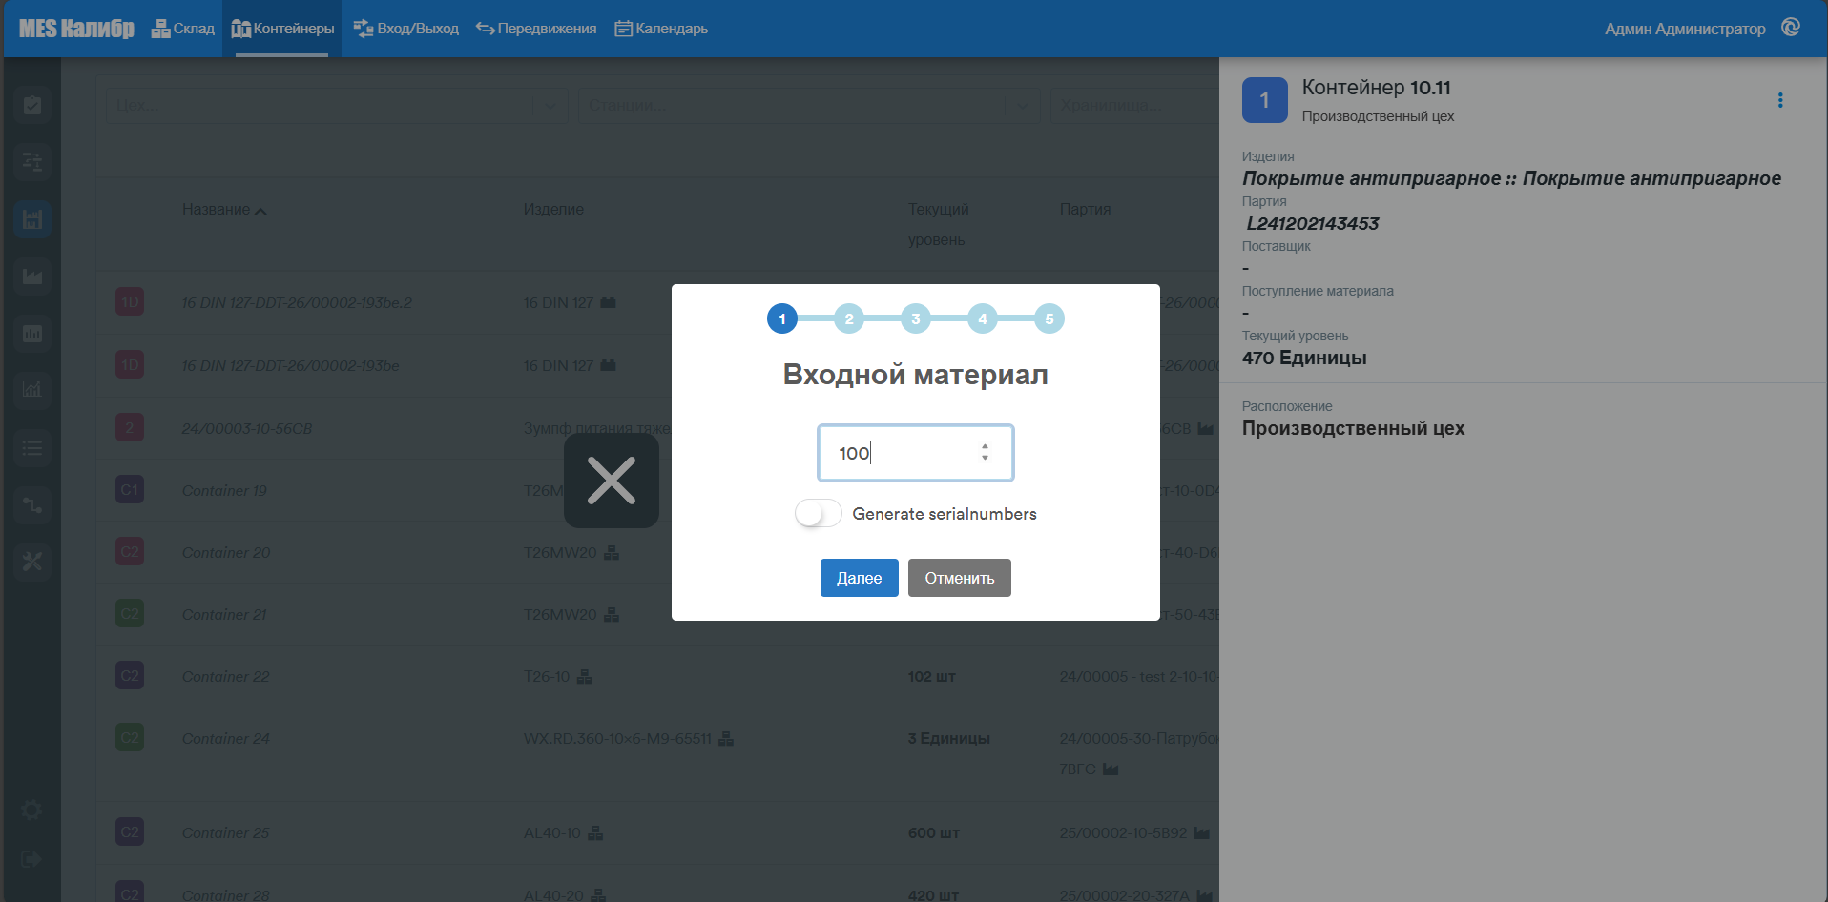The image size is (1828, 902).
Task: Open the gear settings sidebar icon
Action: point(31,810)
